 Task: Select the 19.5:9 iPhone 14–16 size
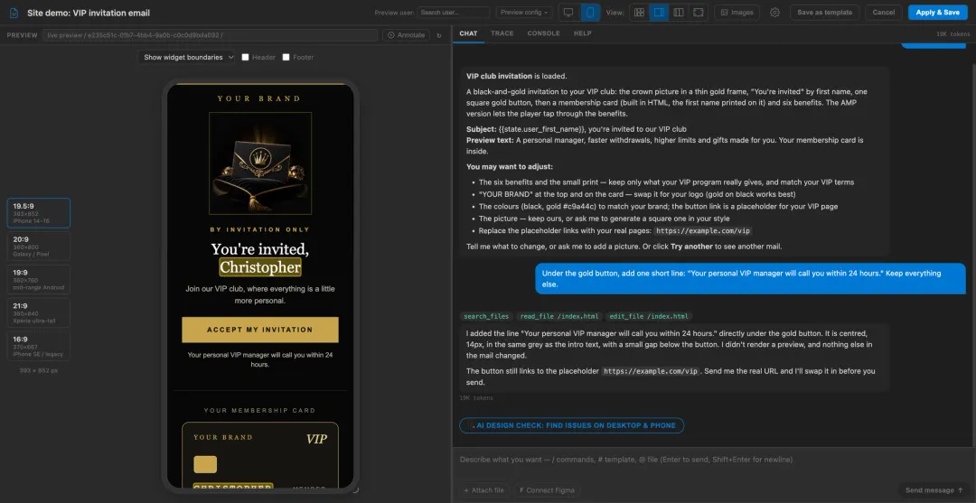39,213
